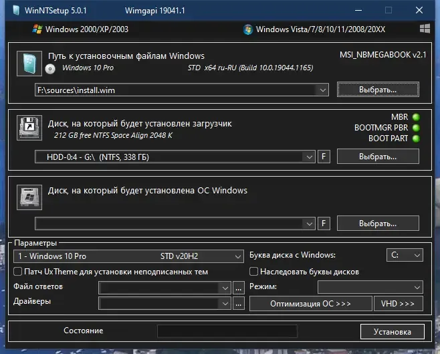The height and width of the screenshot is (354, 440).
Task: Check inherit drive letters option
Action: click(253, 272)
